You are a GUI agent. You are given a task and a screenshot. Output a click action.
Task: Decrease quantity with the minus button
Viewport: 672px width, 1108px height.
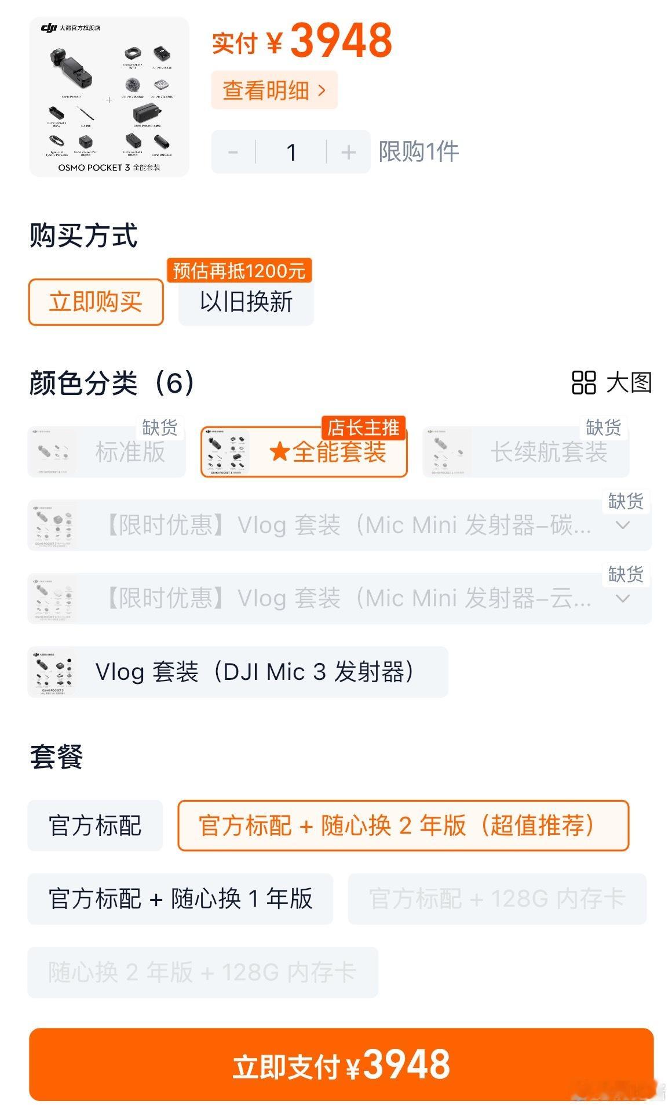233,152
